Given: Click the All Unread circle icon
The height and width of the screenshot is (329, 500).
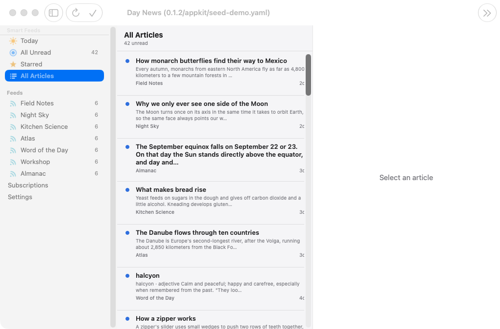Looking at the screenshot, I should coord(13,53).
